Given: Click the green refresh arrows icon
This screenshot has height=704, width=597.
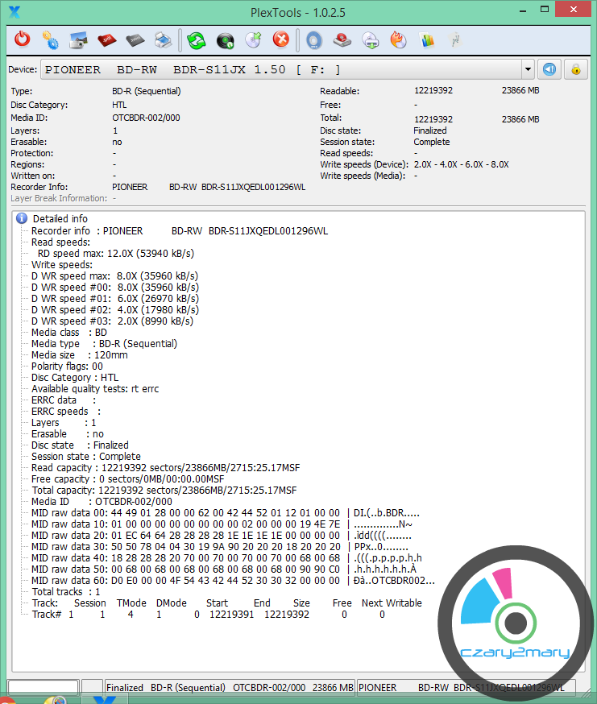Looking at the screenshot, I should pos(196,39).
